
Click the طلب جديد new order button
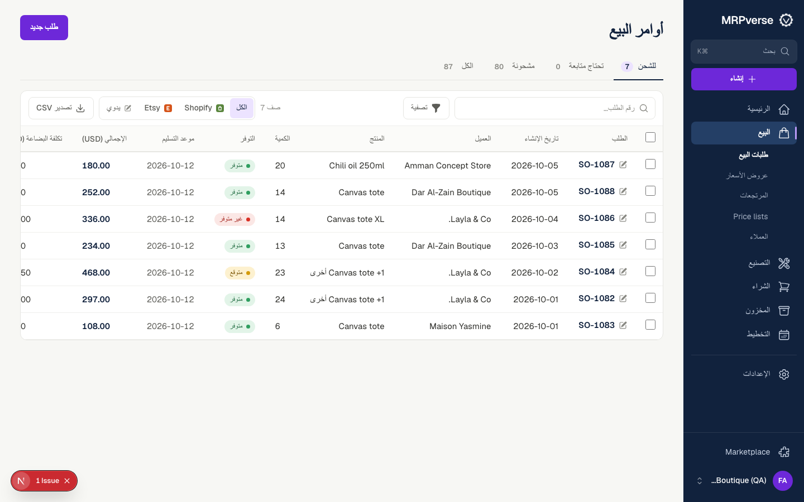tap(44, 27)
